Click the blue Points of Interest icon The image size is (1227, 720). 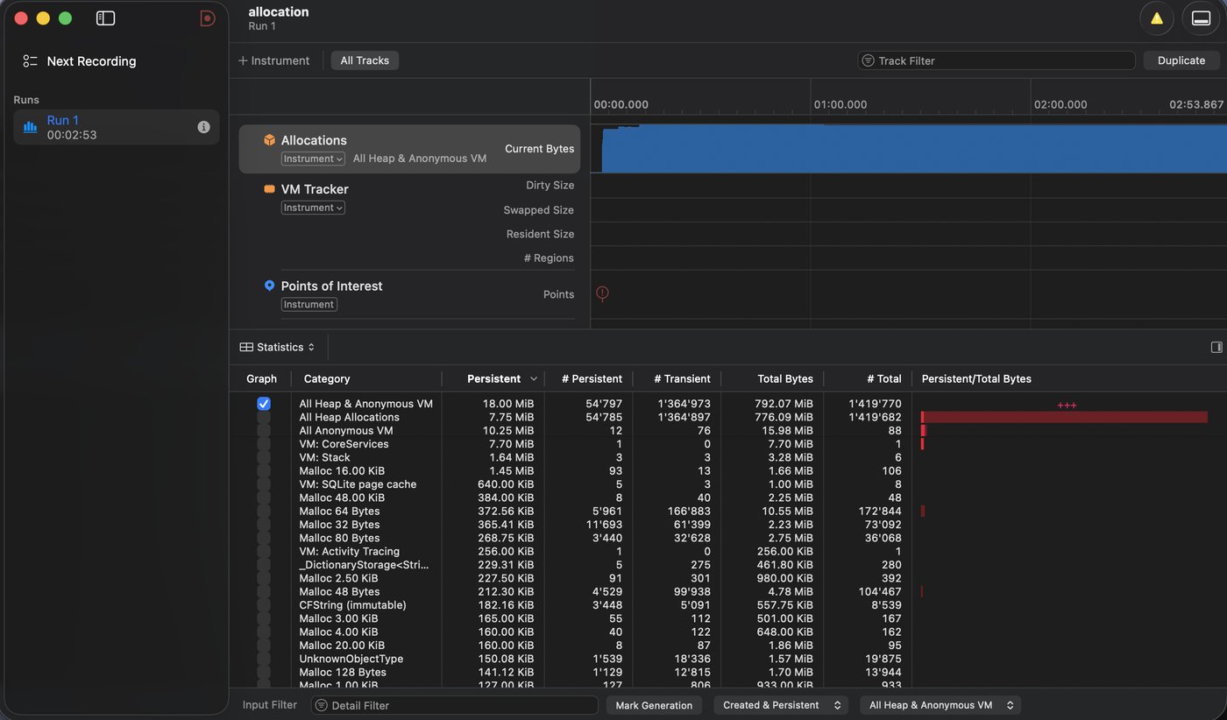pos(270,286)
